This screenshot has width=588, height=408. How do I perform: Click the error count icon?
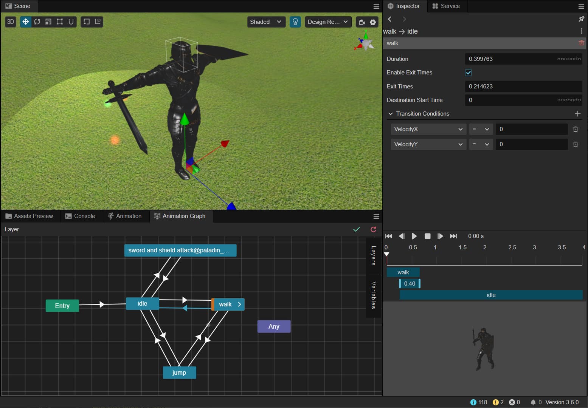point(512,402)
